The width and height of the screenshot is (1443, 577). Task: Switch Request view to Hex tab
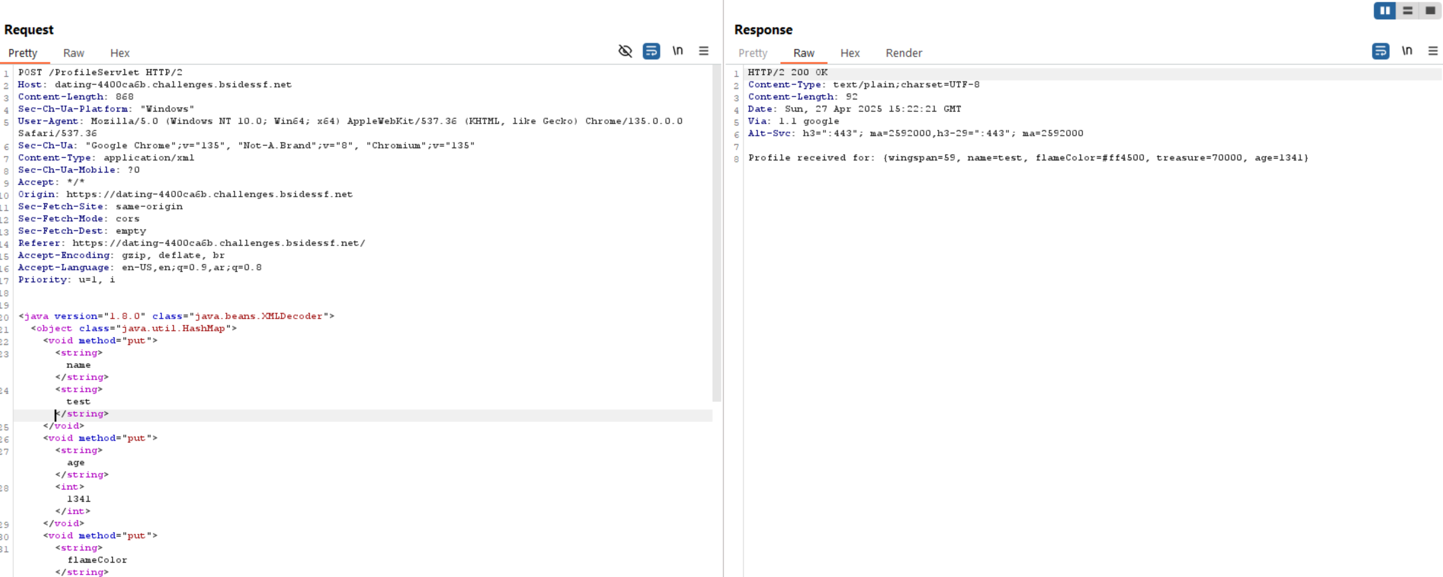(x=120, y=53)
